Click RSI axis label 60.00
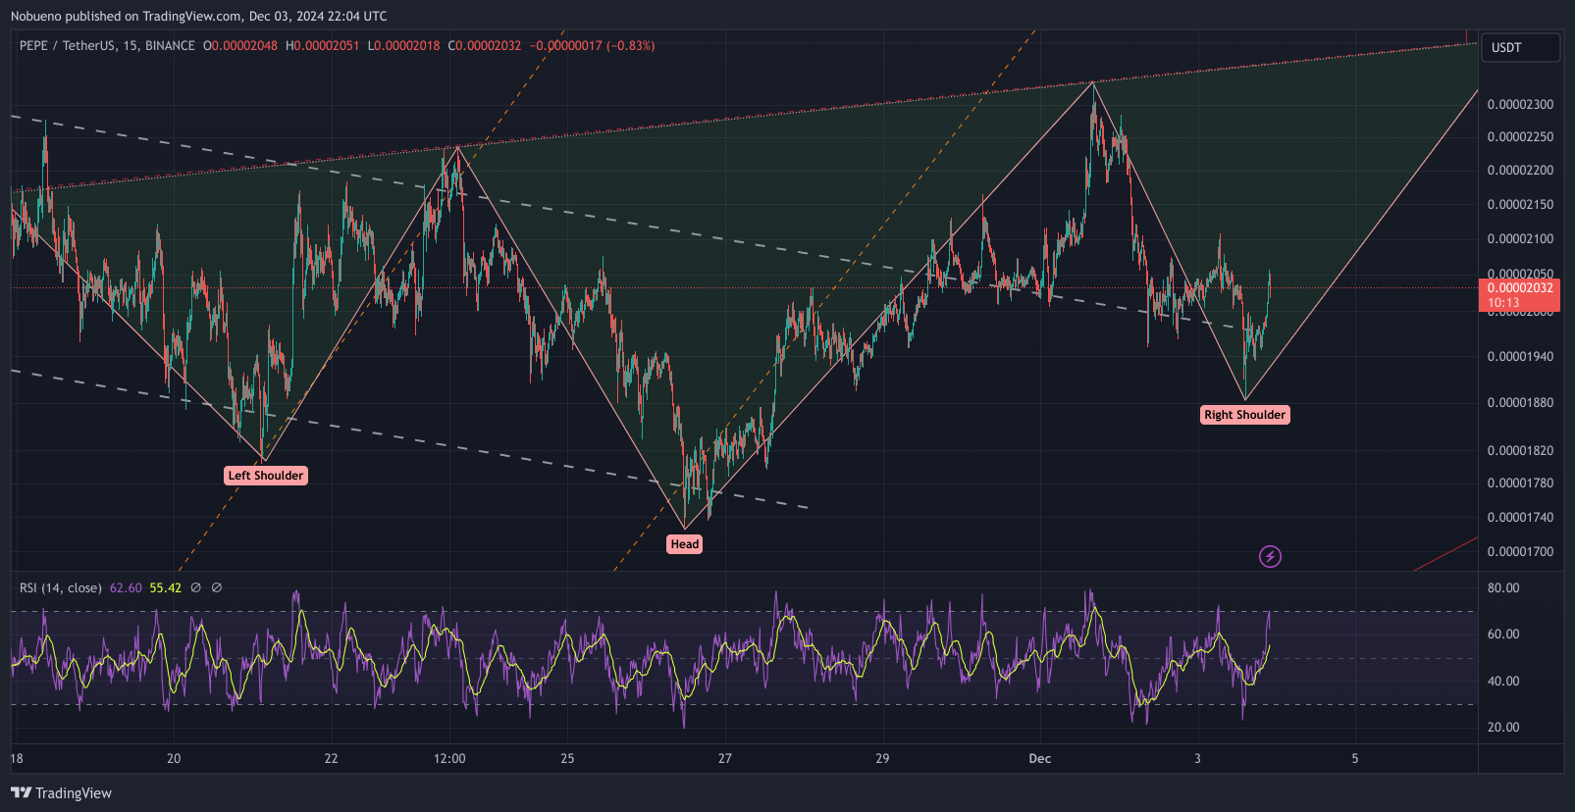This screenshot has height=812, width=1575. click(1503, 634)
